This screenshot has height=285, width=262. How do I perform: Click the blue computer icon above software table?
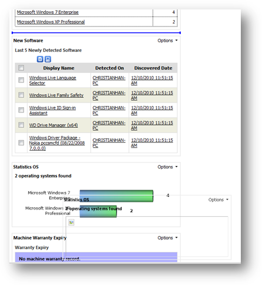48,59
